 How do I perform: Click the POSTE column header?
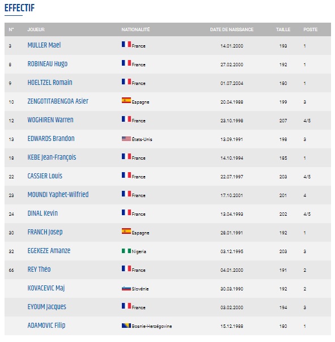310,29
